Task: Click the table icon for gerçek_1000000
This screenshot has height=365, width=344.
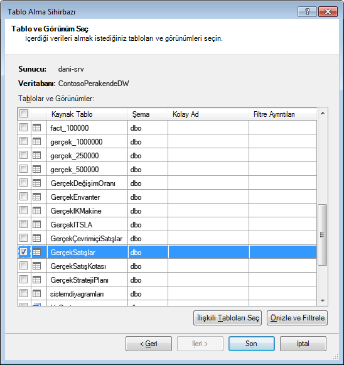Action: pyautogui.click(x=36, y=141)
